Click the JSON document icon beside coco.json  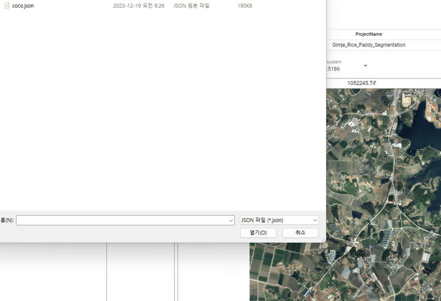[6, 6]
